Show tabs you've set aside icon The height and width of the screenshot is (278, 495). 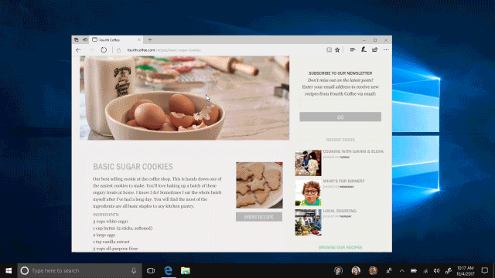coord(76,39)
